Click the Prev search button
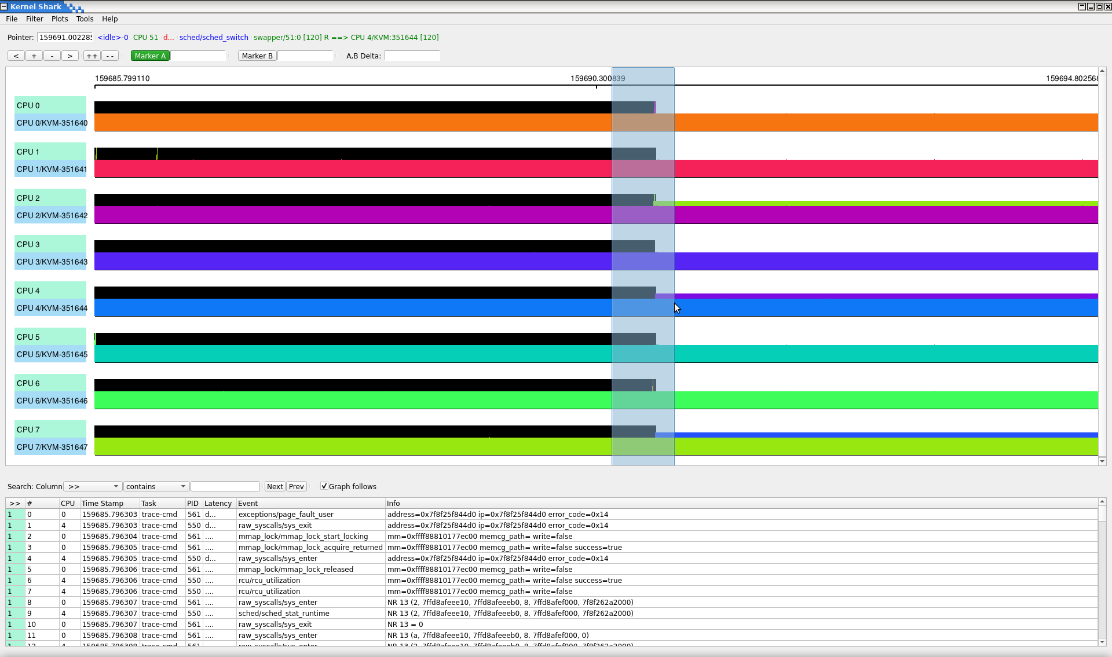1112x657 pixels. click(x=296, y=486)
